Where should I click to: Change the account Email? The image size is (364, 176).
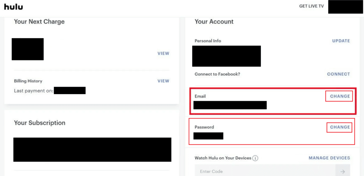coord(339,96)
